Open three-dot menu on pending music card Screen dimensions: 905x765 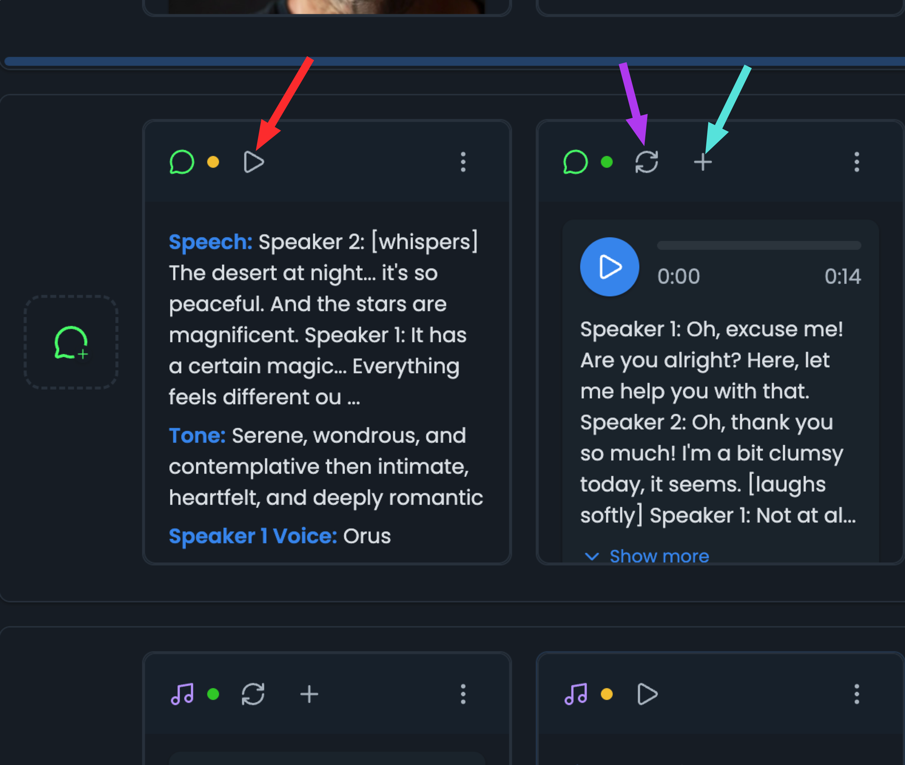pos(857,694)
